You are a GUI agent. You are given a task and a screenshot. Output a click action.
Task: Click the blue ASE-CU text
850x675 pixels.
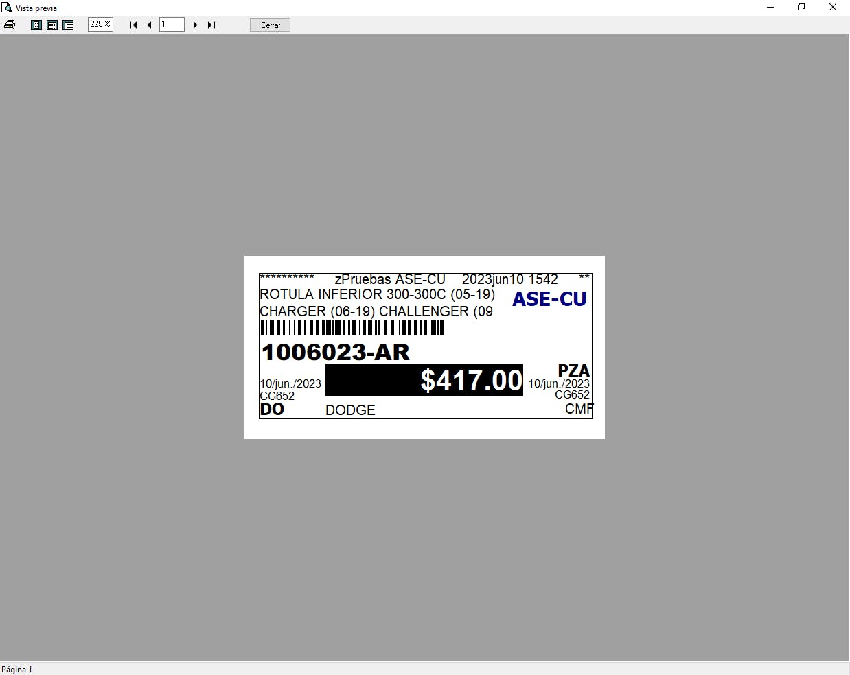click(549, 299)
